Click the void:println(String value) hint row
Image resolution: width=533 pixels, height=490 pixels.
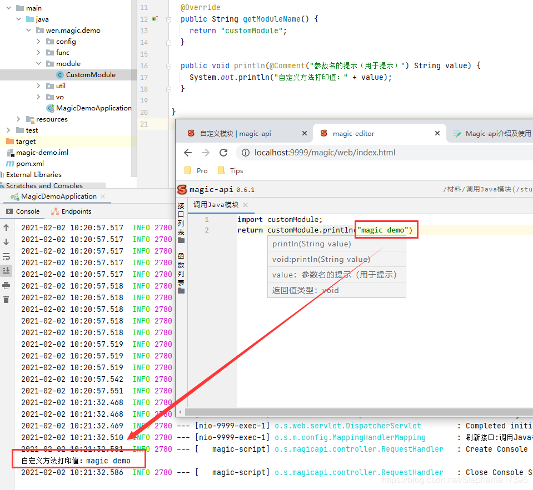tap(337, 259)
